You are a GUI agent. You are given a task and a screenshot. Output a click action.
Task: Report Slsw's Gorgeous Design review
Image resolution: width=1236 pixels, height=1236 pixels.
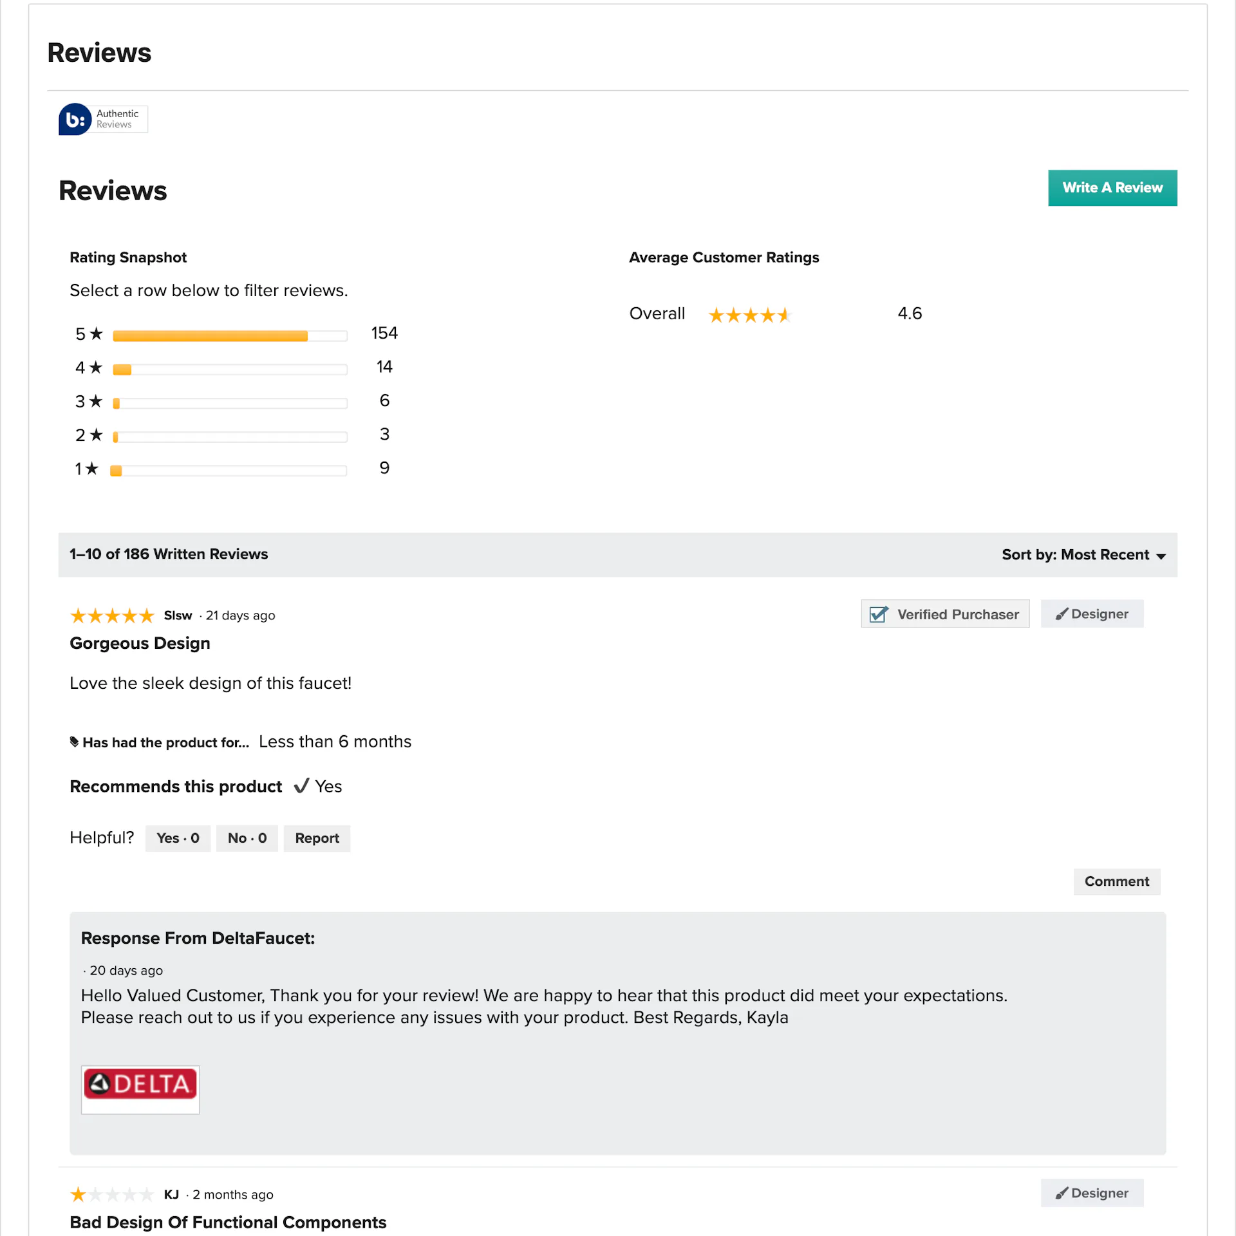coord(317,838)
